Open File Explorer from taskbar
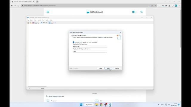This screenshot has width=191, height=107. pos(96,105)
